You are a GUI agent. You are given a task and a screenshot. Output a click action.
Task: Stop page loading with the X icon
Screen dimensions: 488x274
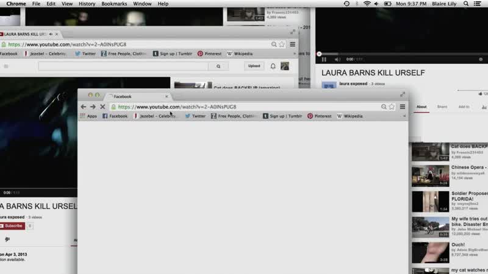102,107
